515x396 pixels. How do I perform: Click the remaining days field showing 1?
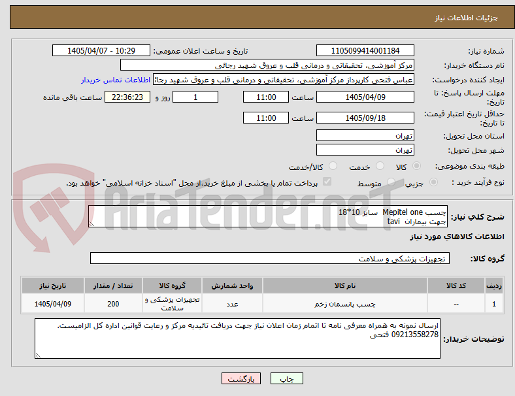[195, 97]
